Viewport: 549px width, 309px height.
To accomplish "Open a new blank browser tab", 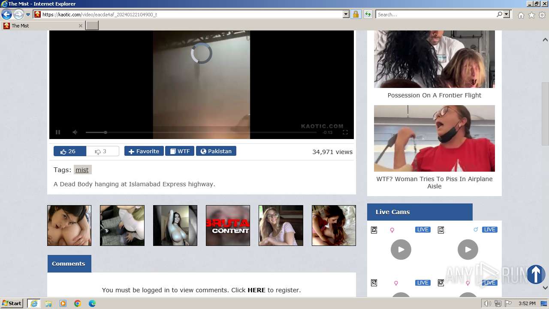I will [x=92, y=26].
